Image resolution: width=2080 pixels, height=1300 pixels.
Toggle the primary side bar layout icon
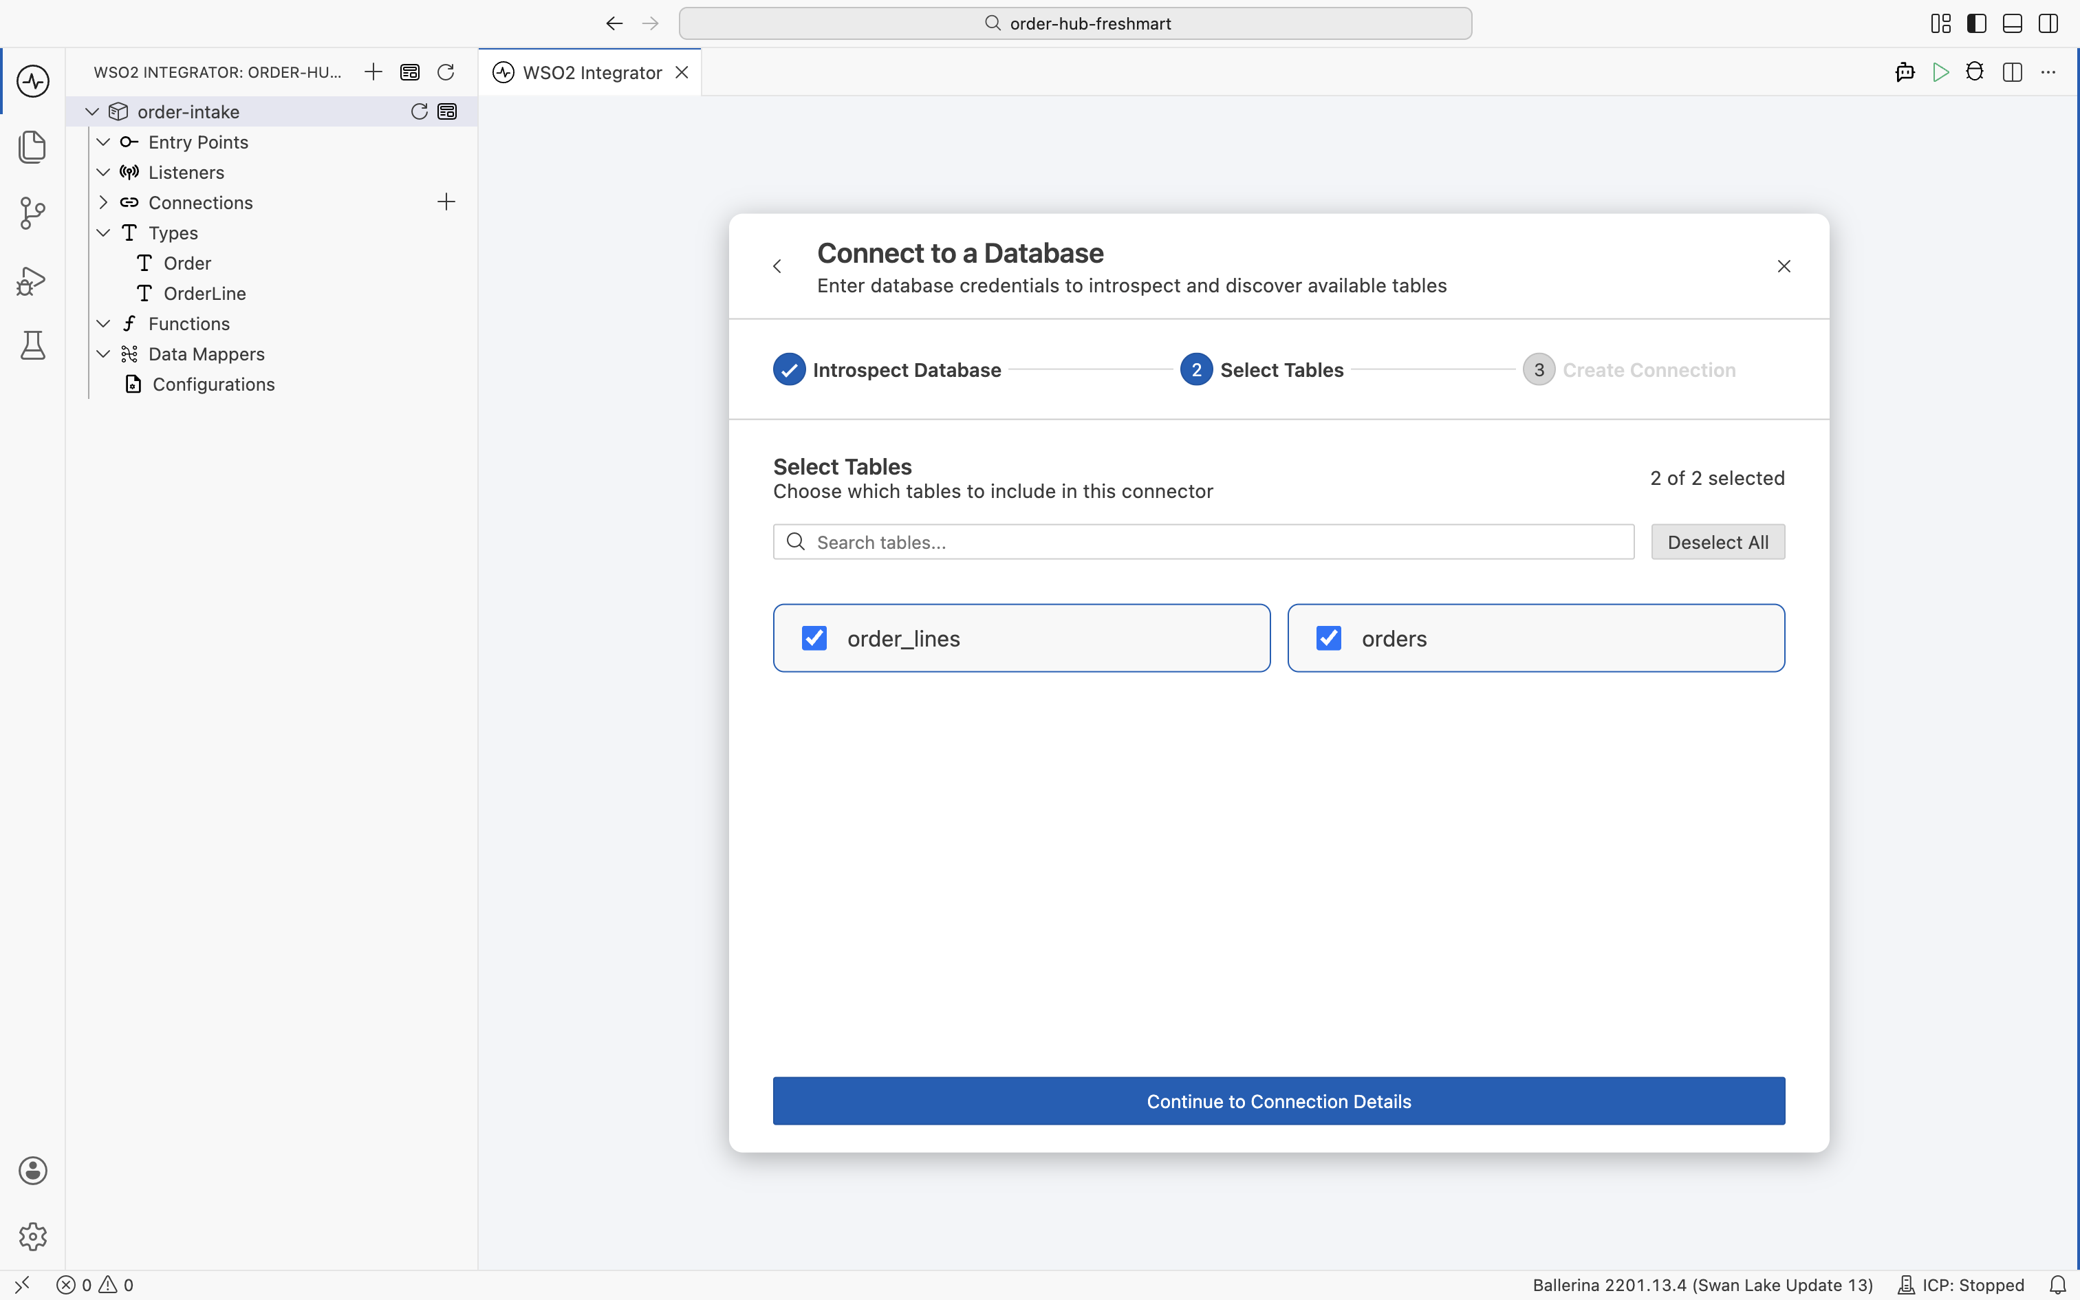click(1976, 23)
